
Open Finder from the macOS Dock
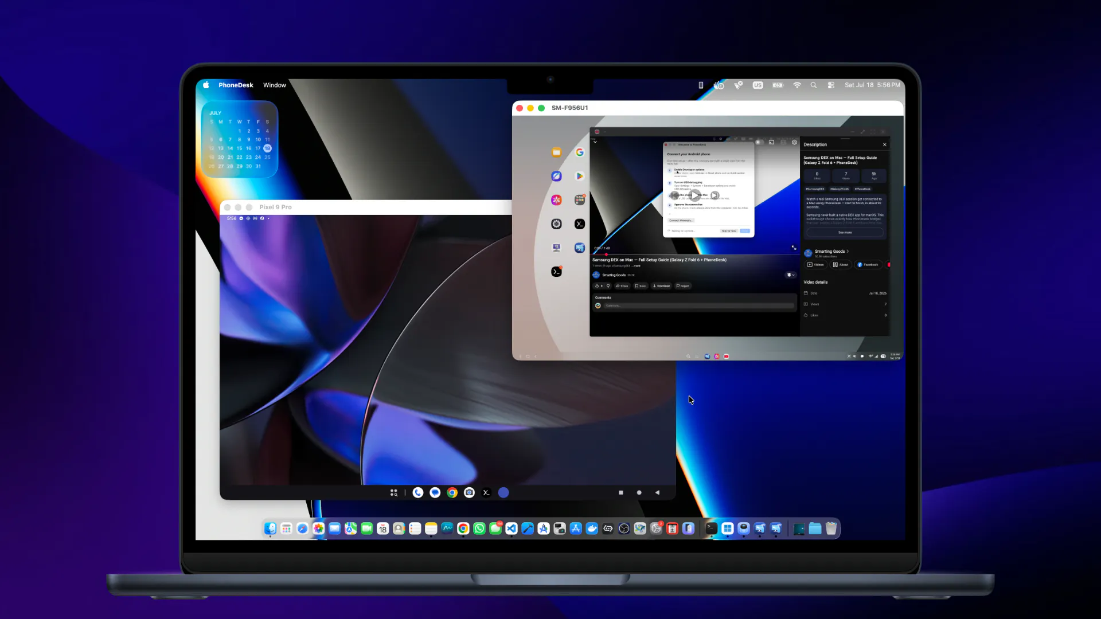270,528
